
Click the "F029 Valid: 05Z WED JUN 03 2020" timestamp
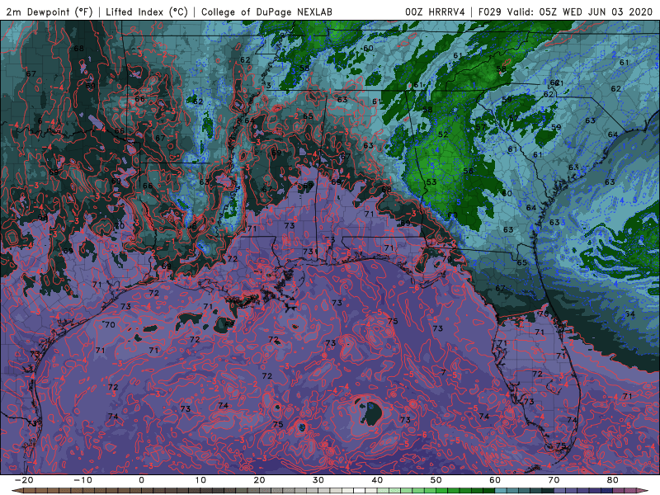[x=565, y=12]
